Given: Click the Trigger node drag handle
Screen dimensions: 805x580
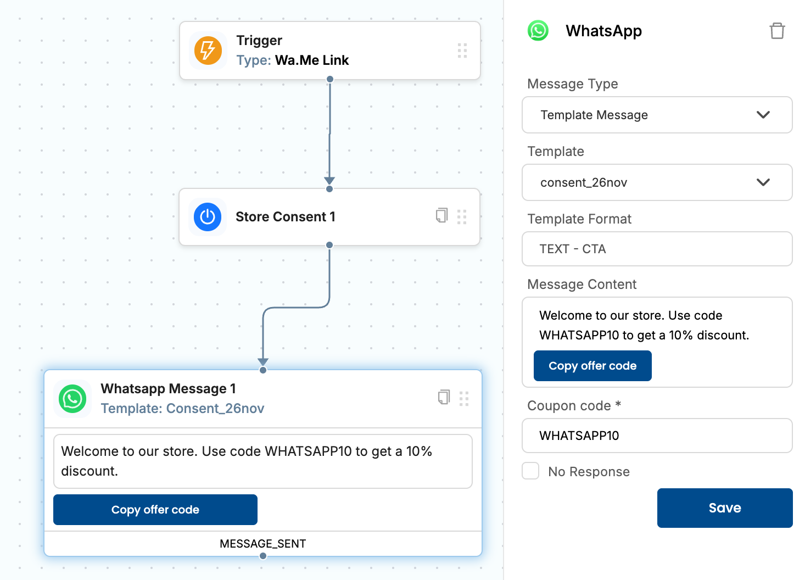Looking at the screenshot, I should tap(462, 51).
